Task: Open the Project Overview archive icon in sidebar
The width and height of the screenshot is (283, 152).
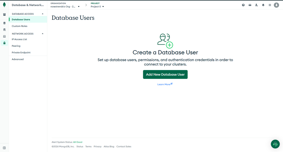Action: (4, 15)
